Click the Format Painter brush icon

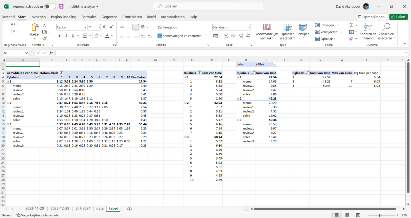point(45,38)
